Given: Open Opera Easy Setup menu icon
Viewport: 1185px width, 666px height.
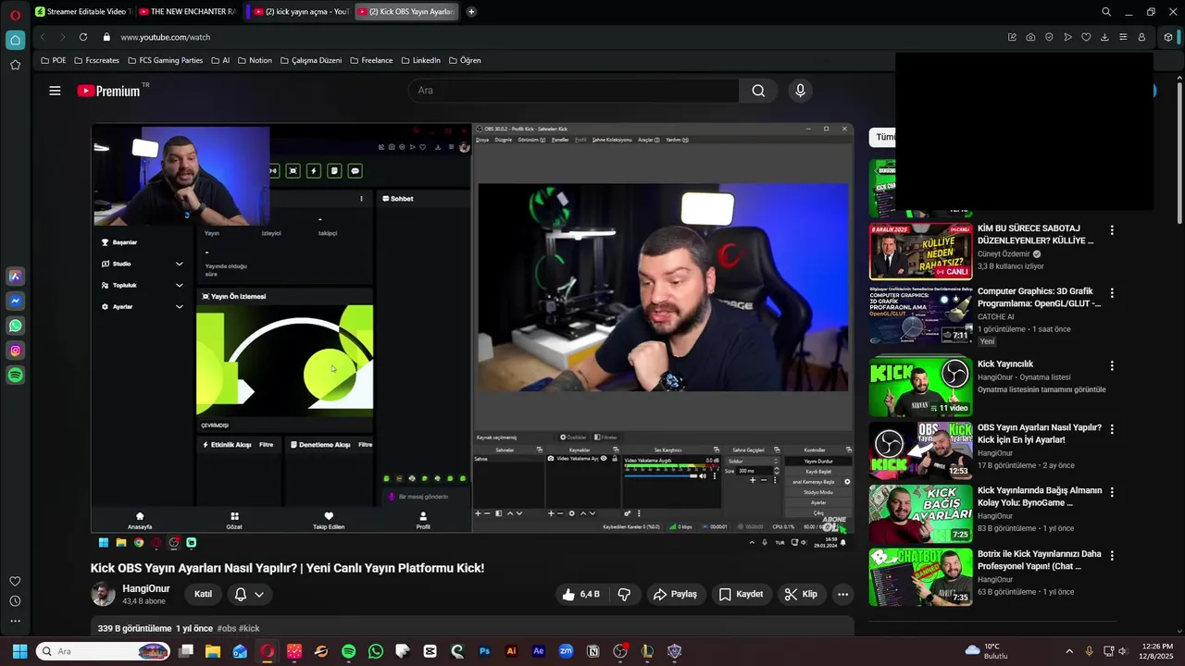Looking at the screenshot, I should pos(1123,37).
